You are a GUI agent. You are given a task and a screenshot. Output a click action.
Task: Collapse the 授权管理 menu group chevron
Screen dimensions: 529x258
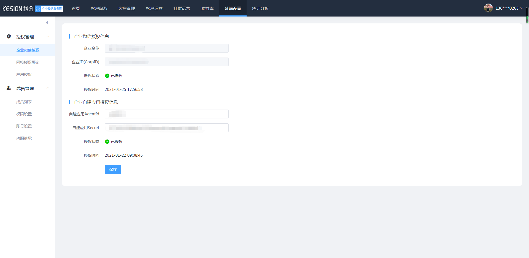48,36
